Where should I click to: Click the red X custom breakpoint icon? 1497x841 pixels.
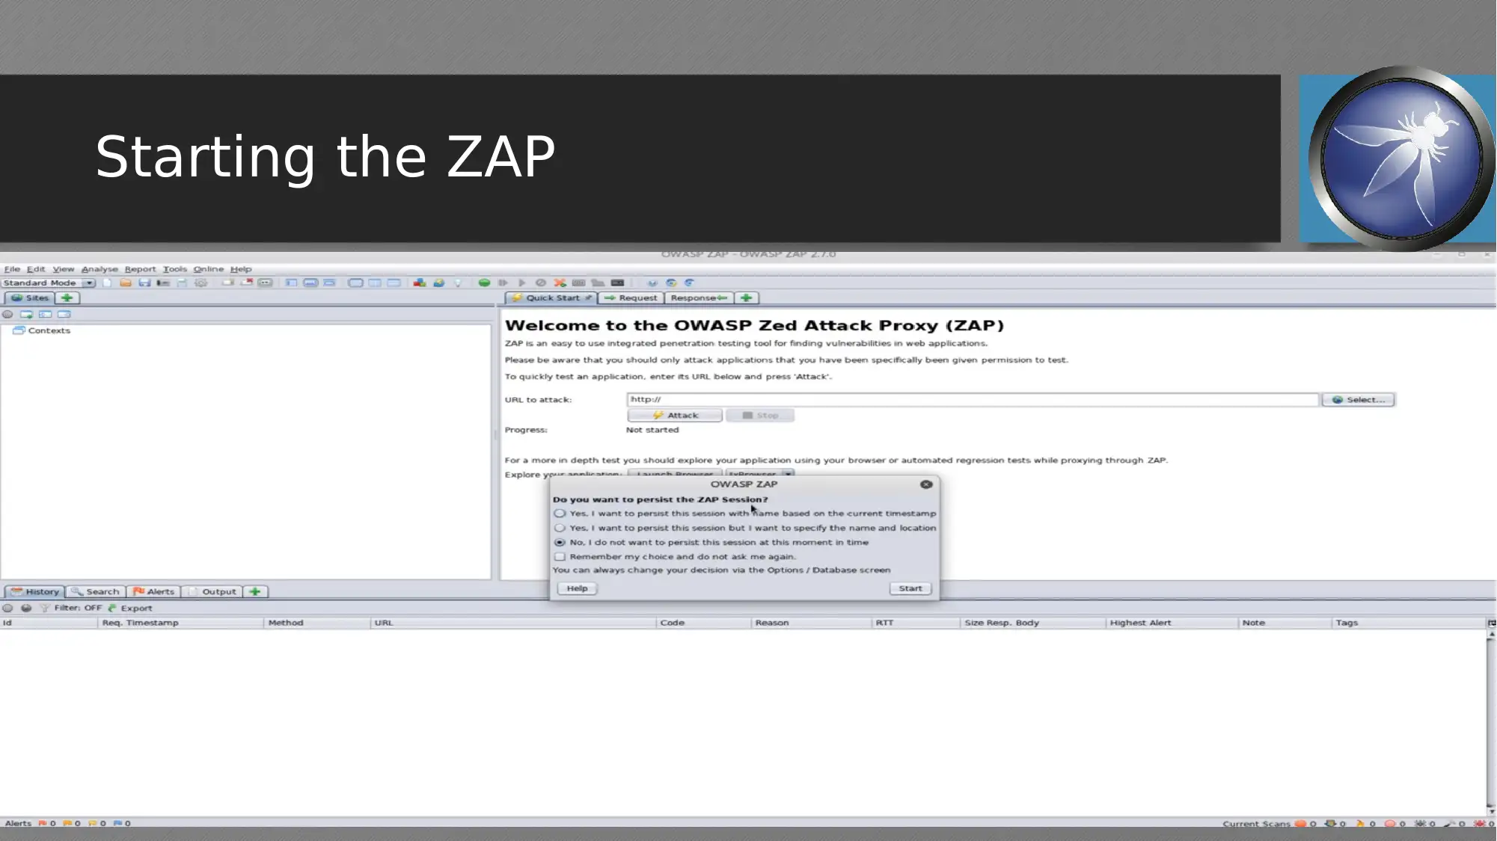560,283
